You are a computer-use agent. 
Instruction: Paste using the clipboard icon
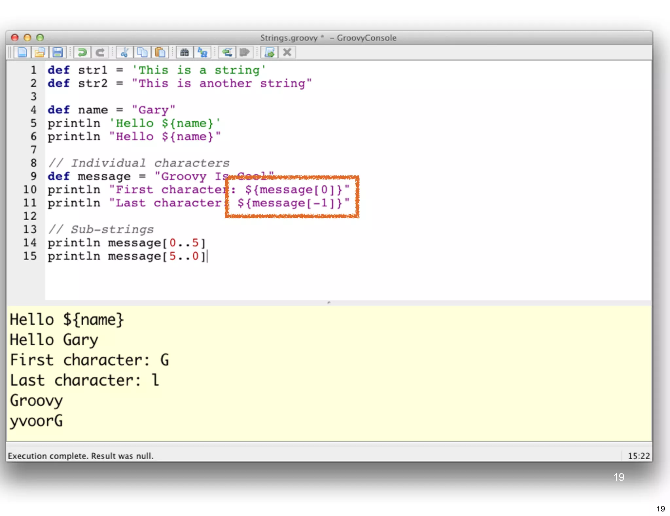160,52
